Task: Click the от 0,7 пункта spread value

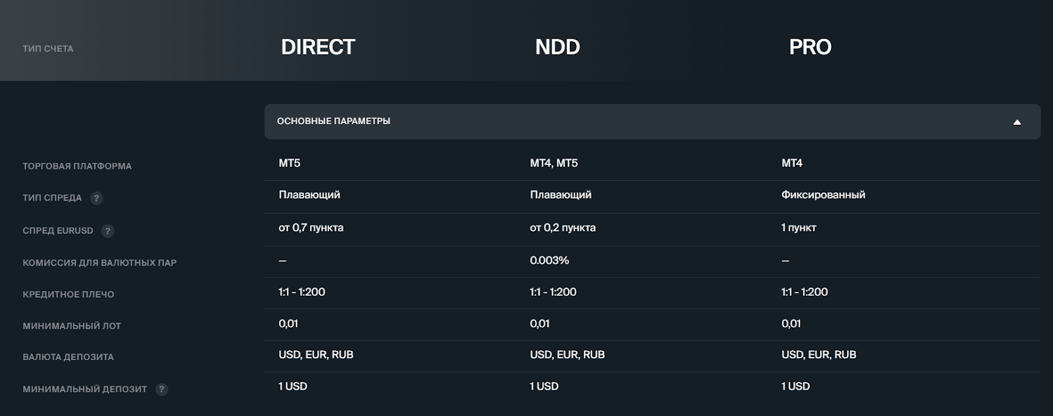Action: pos(311,227)
